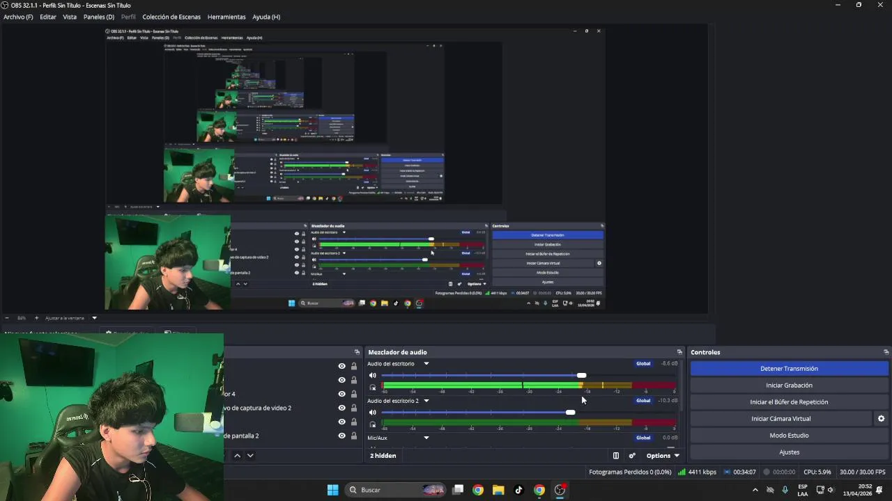Expand the Audio del escritorio 2 dropdown arrow
Viewport: 892px width, 501px height.
click(x=426, y=401)
